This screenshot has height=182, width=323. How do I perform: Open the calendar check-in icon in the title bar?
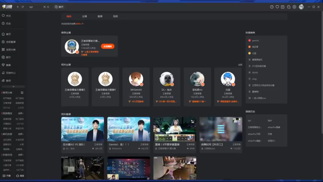[x=283, y=7]
